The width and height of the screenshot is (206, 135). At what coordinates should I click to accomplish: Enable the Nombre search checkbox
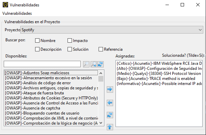[x=37, y=41]
